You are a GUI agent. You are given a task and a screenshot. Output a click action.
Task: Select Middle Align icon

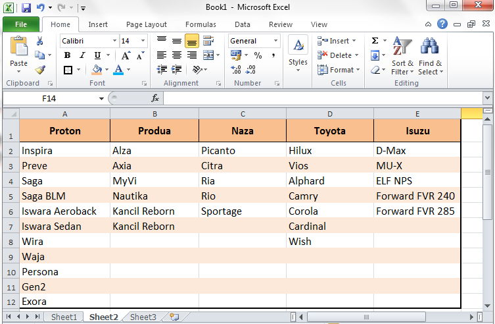pyautogui.click(x=177, y=41)
